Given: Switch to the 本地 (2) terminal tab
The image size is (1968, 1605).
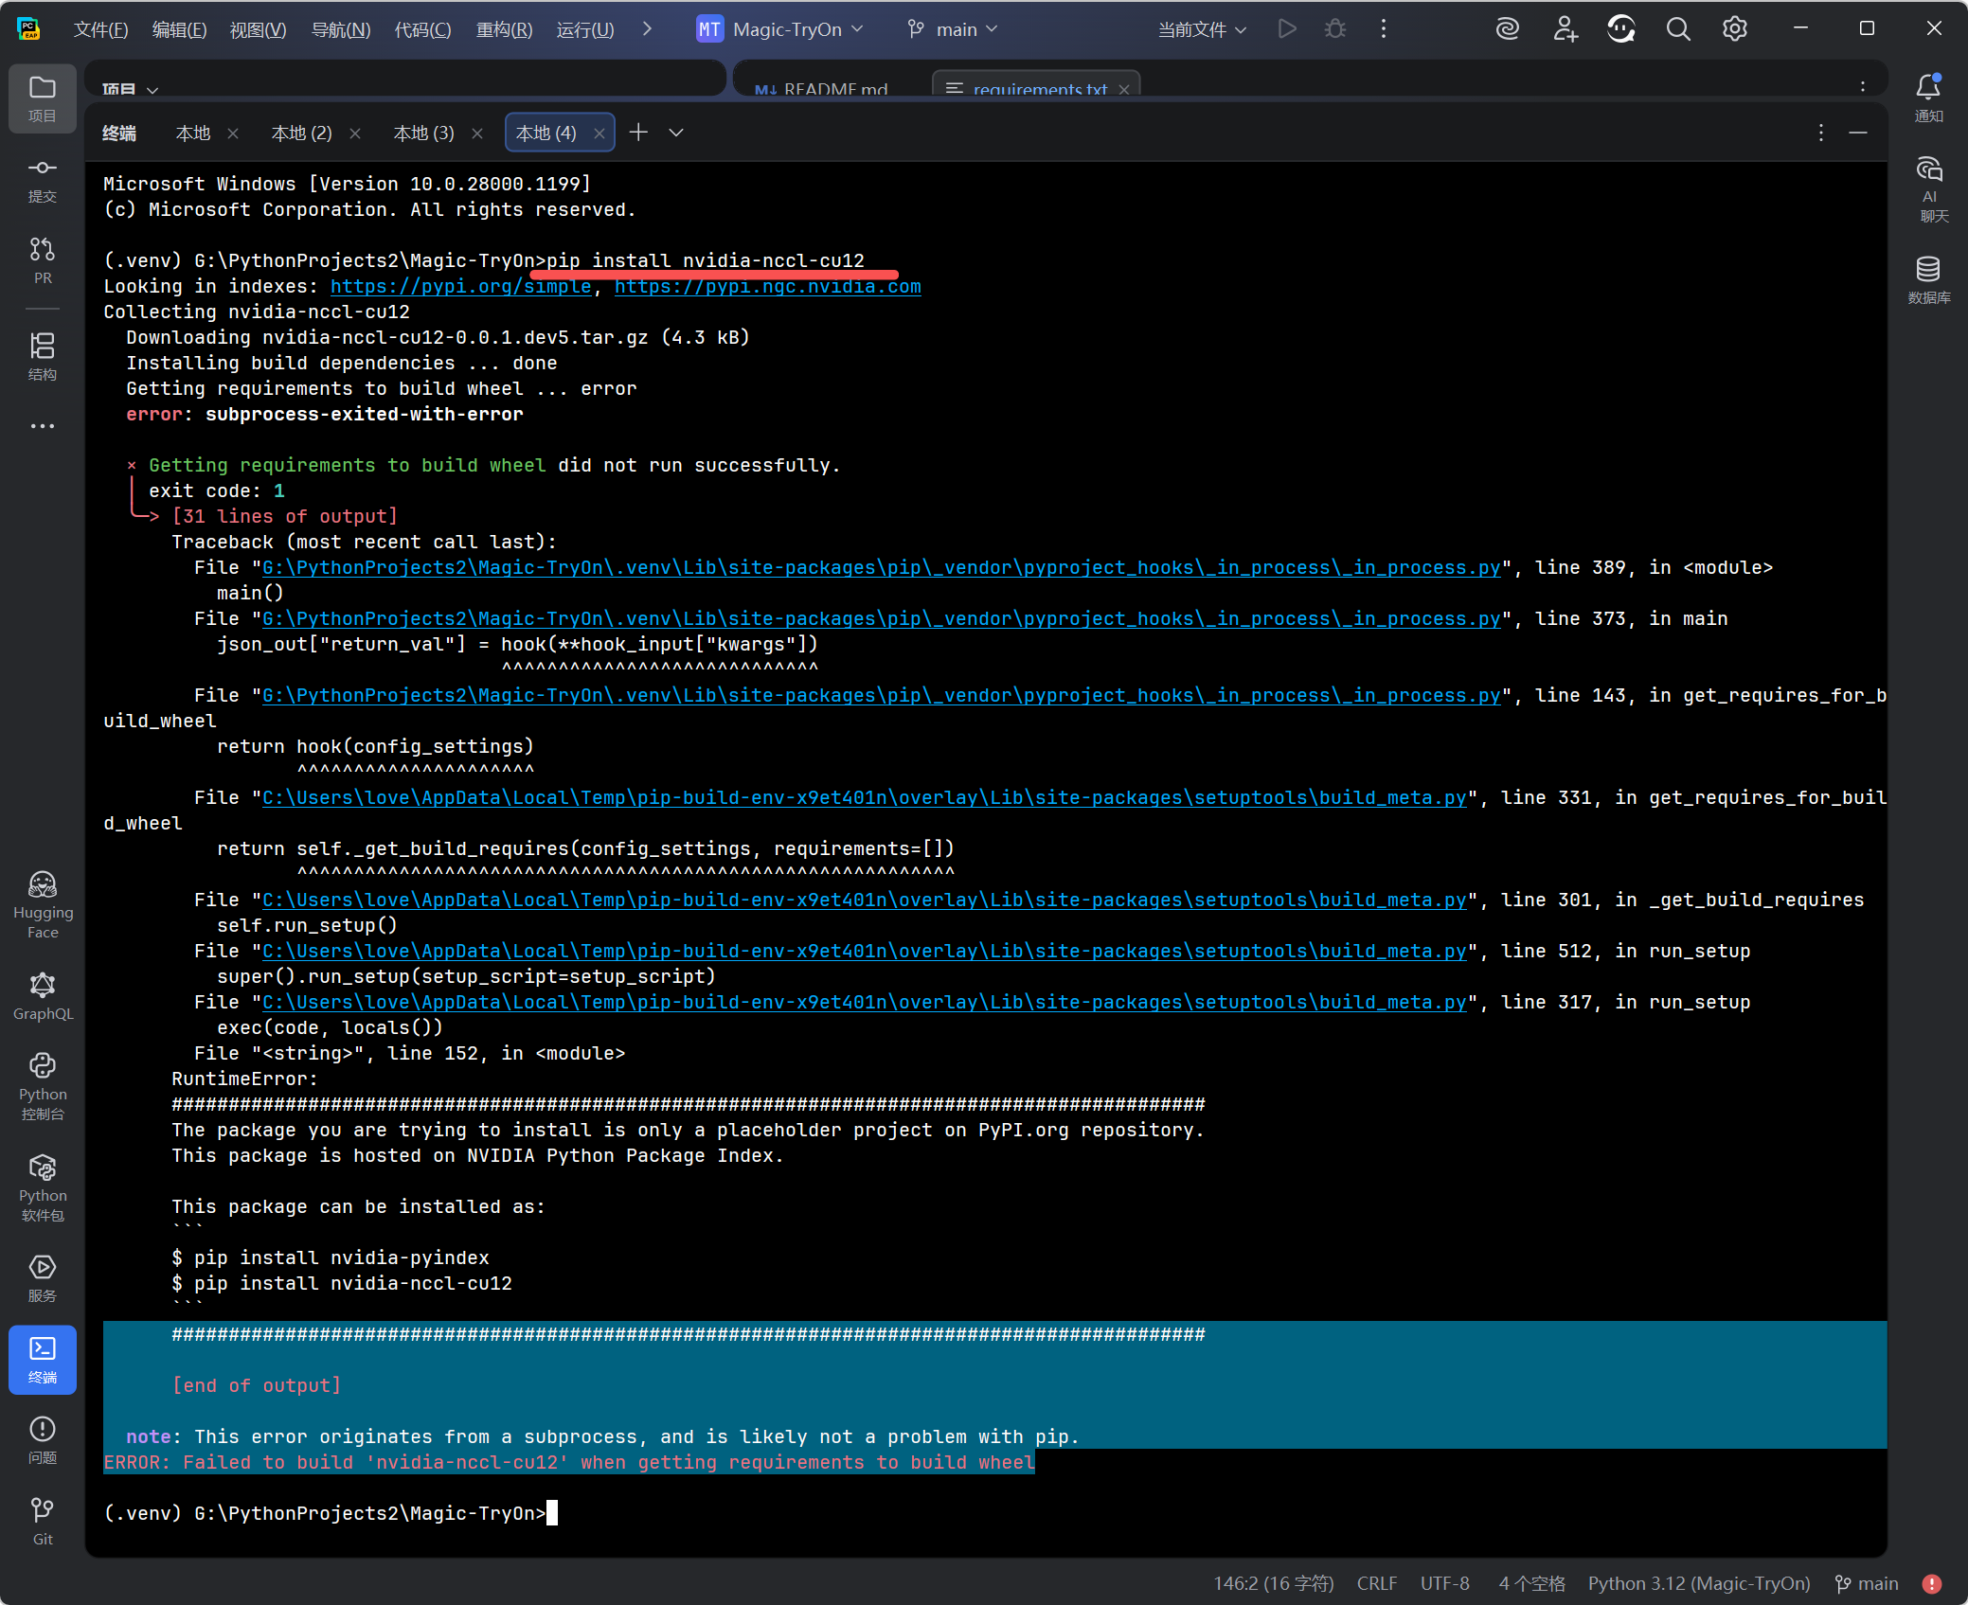Looking at the screenshot, I should point(300,133).
